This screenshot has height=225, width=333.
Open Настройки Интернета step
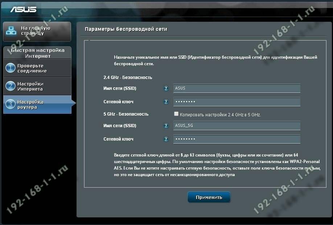37,86
